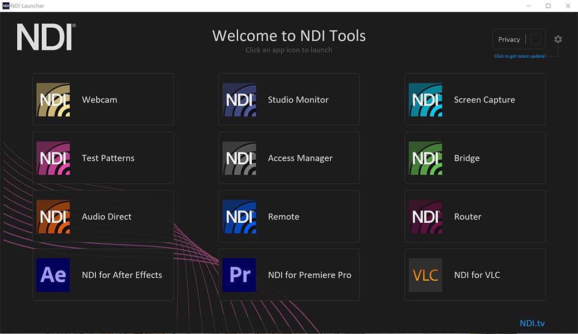This screenshot has width=578, height=334.
Task: Click the Audio Direct label text
Action: [x=106, y=217]
